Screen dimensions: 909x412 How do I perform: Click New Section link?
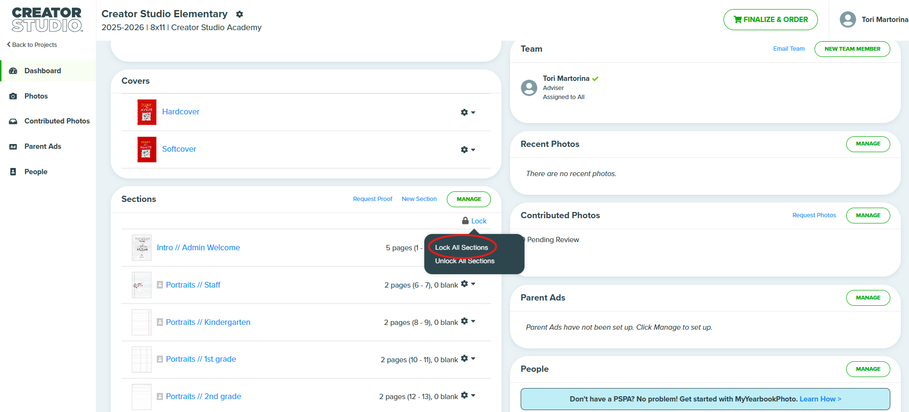[419, 199]
